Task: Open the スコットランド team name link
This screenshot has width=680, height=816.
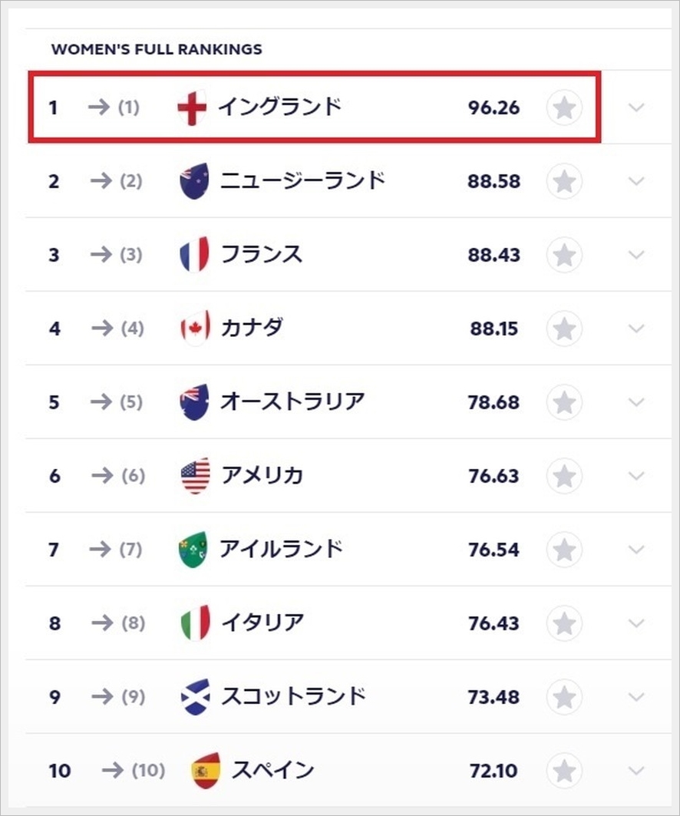Action: (x=293, y=697)
